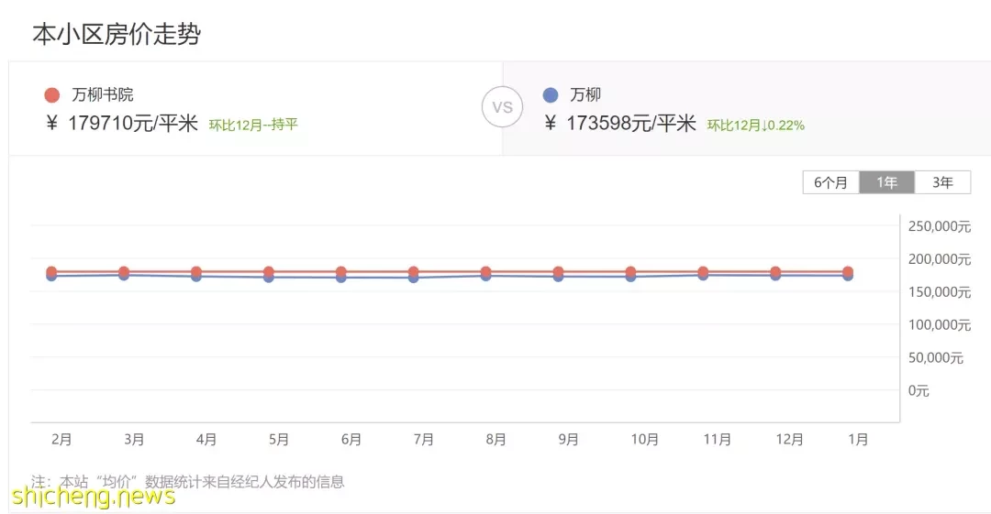Select the 1年 time range tab
The width and height of the screenshot is (991, 514).
tap(886, 182)
